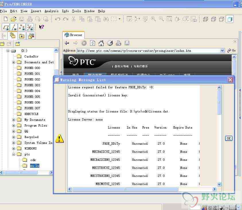This screenshot has width=242, height=210.
Task: Expand the Documents and Set folder
Action: pyautogui.click(x=13, y=62)
